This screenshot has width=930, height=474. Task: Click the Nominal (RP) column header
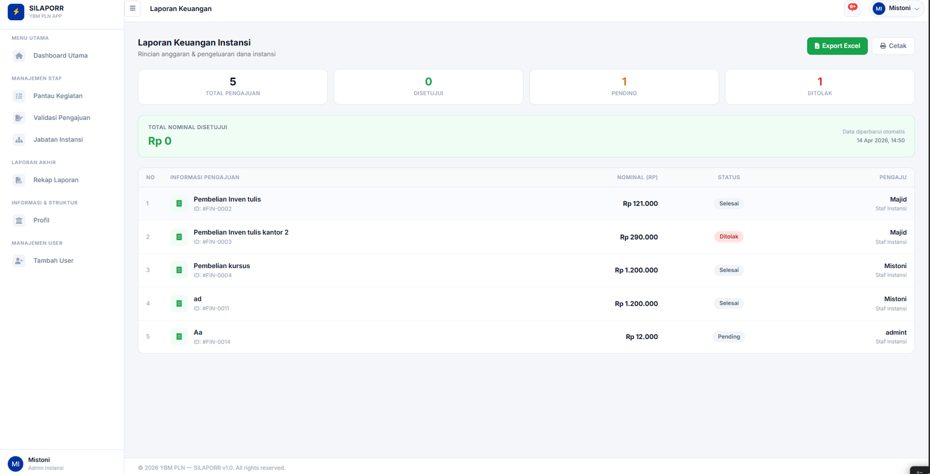point(637,177)
